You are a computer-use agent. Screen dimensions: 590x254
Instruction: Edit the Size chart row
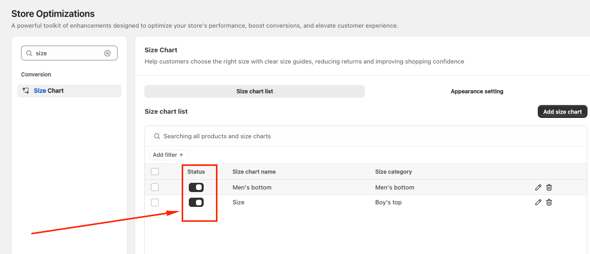[538, 202]
